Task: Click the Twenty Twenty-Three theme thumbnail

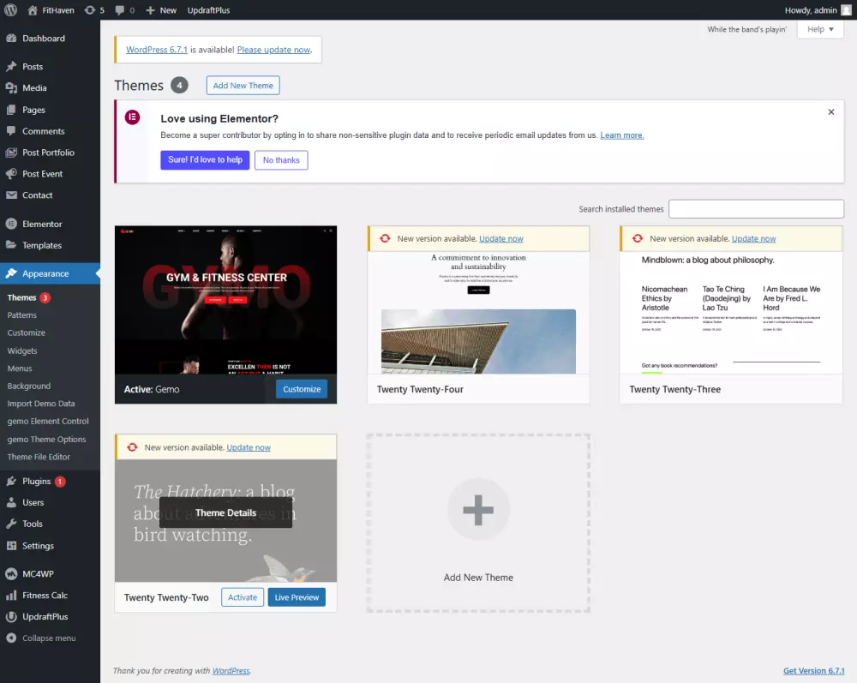Action: [x=731, y=313]
